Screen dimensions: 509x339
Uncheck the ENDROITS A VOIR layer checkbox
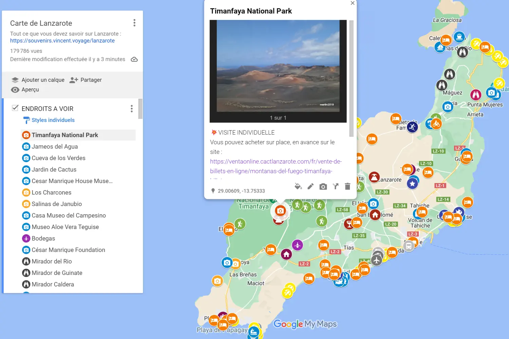point(15,108)
